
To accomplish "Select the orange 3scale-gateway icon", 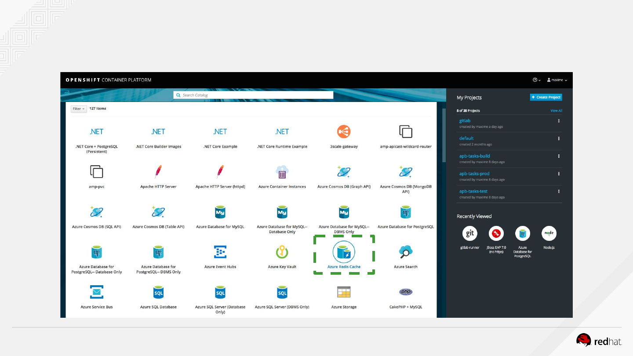I will pyautogui.click(x=344, y=131).
